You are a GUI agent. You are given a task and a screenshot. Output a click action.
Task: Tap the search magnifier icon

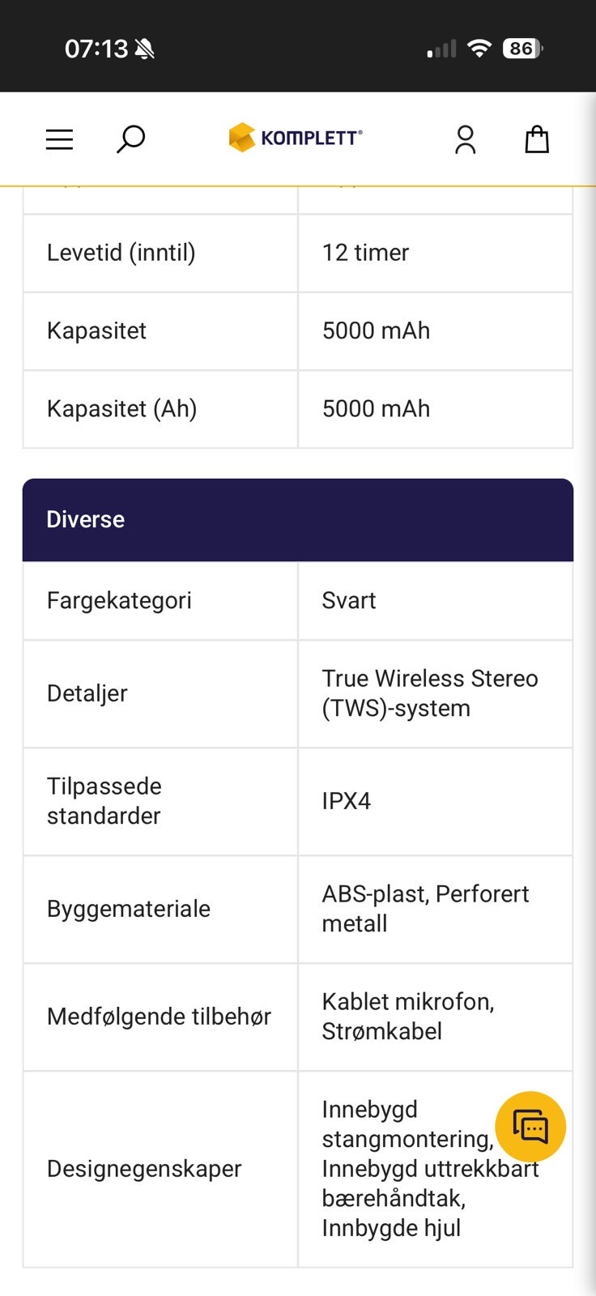click(130, 139)
